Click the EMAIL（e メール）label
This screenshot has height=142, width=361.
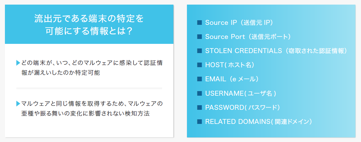(x=232, y=79)
